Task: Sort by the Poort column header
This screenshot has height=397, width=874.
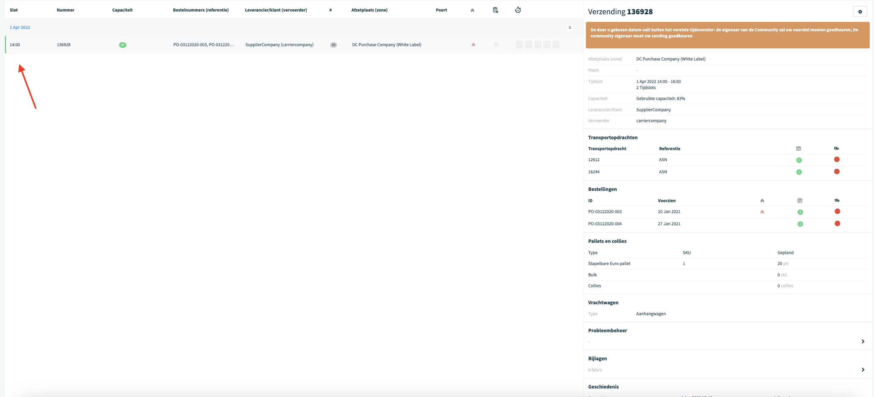Action: tap(441, 10)
